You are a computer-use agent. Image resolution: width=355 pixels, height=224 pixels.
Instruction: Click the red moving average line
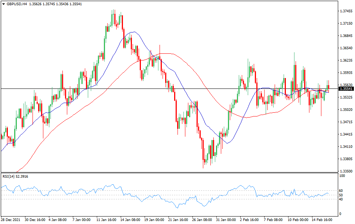168,54
